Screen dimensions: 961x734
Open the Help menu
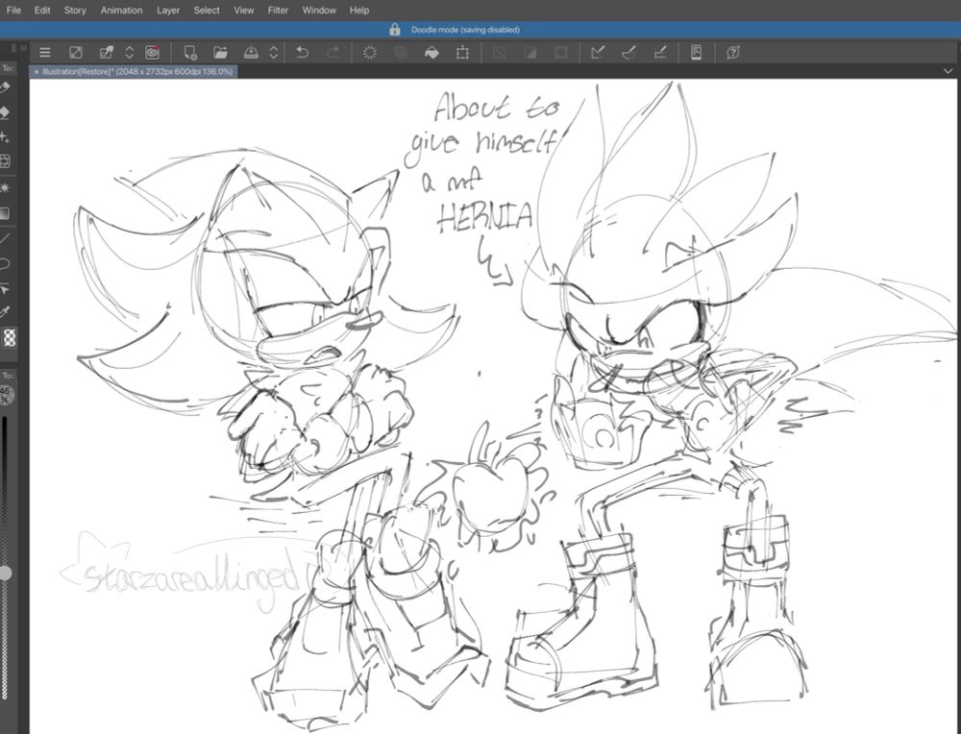point(359,11)
